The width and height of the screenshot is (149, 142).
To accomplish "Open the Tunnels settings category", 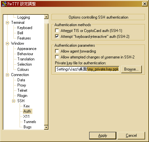I will pos(30,122).
